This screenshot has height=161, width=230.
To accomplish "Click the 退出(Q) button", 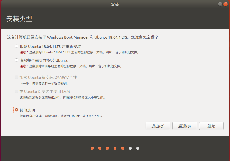I will pos(158,126).
